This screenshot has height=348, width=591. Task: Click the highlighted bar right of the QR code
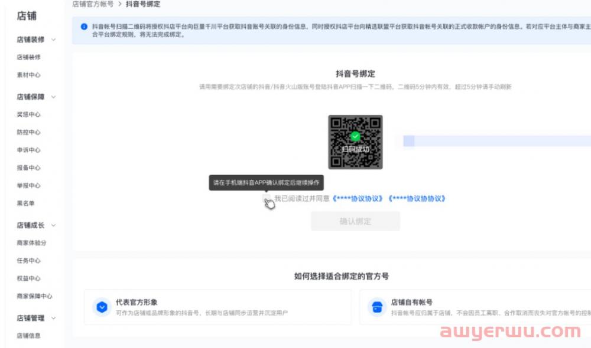click(x=497, y=141)
